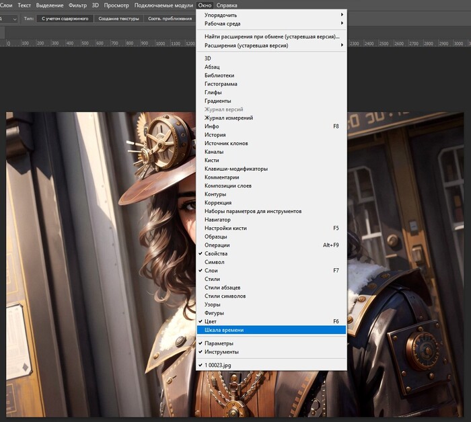Show the История panel

pyautogui.click(x=215, y=135)
